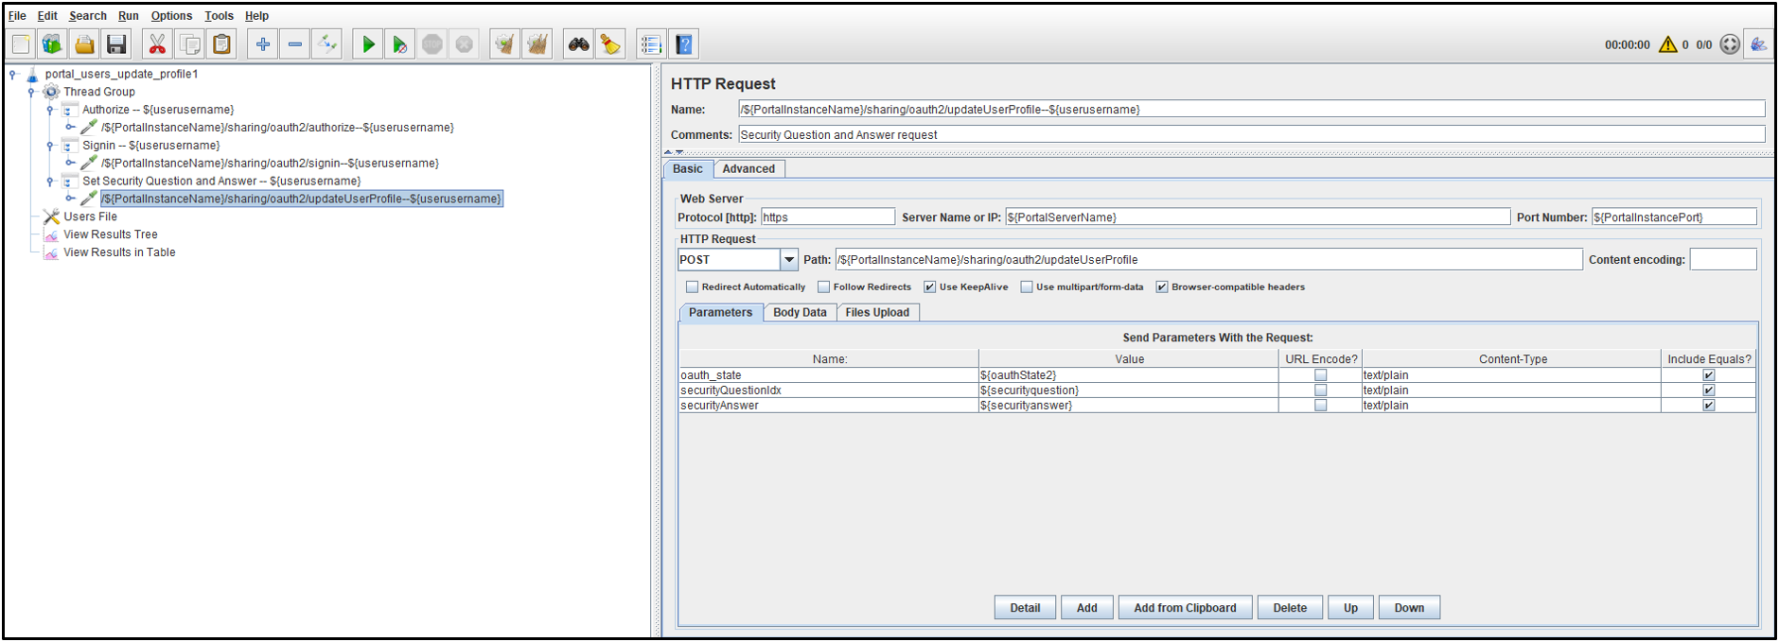Click the Reset Search brush icon
This screenshot has width=1779, height=642.
(x=610, y=44)
